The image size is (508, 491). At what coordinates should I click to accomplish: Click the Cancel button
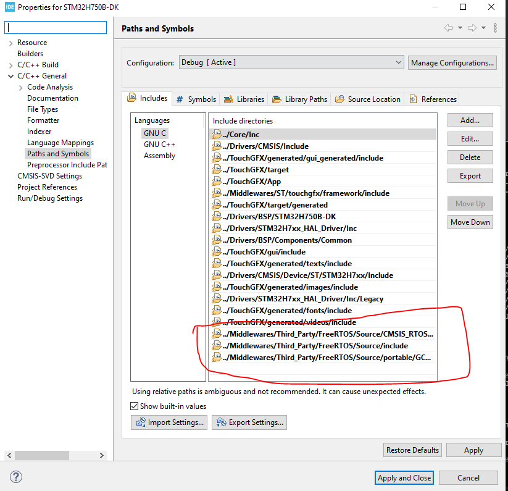click(468, 477)
